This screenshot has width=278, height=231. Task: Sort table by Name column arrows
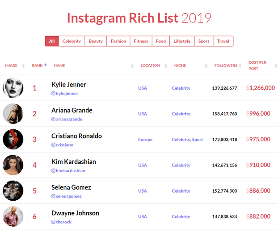coord(132,66)
